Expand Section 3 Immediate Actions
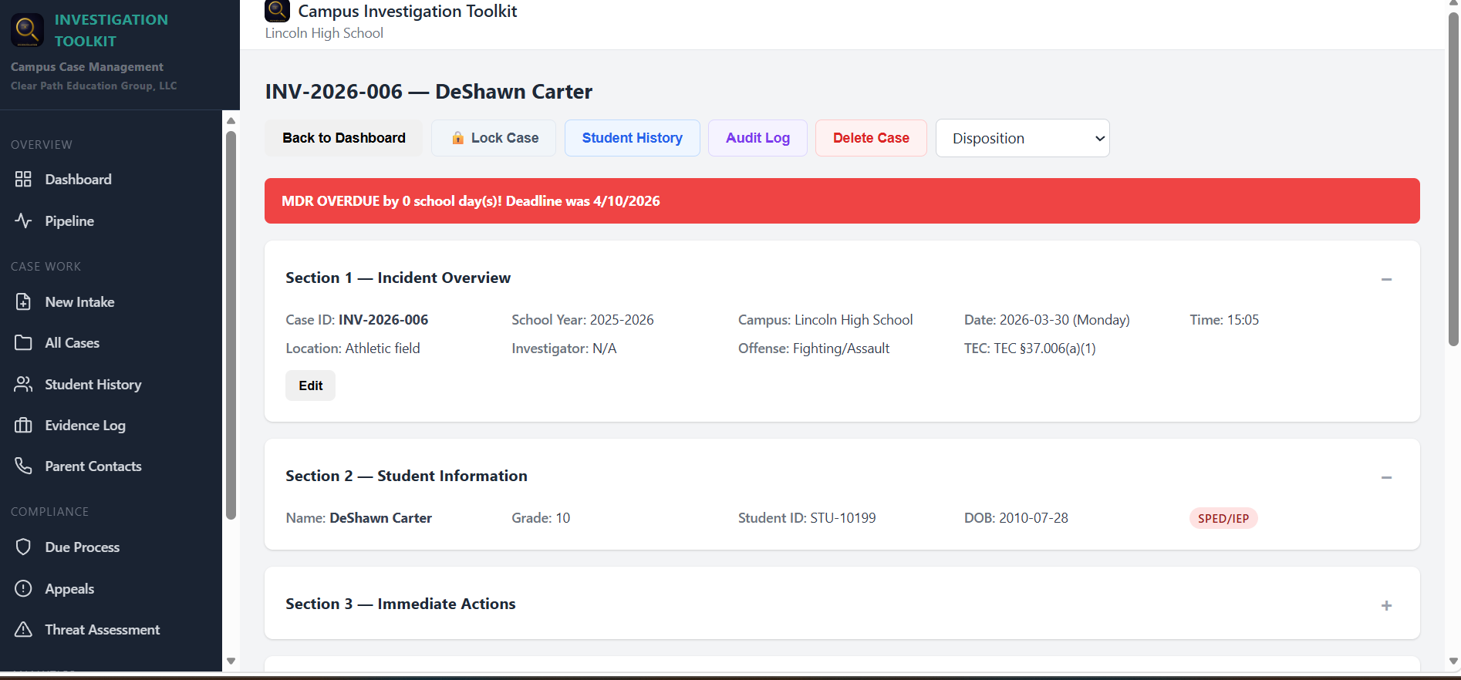 pos(1385,605)
